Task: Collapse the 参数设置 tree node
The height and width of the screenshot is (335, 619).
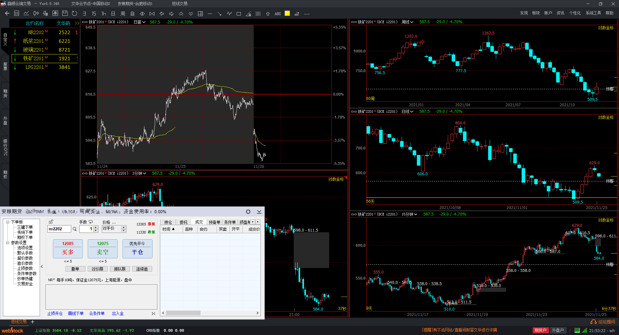Action: click(x=7, y=243)
